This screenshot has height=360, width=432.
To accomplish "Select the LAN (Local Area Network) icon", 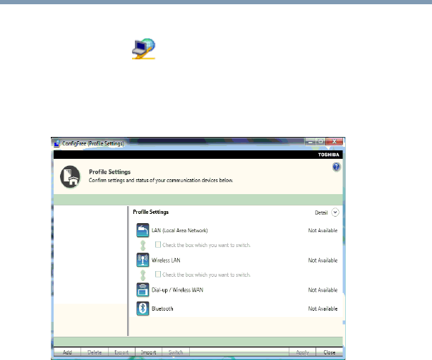I will coord(142,230).
